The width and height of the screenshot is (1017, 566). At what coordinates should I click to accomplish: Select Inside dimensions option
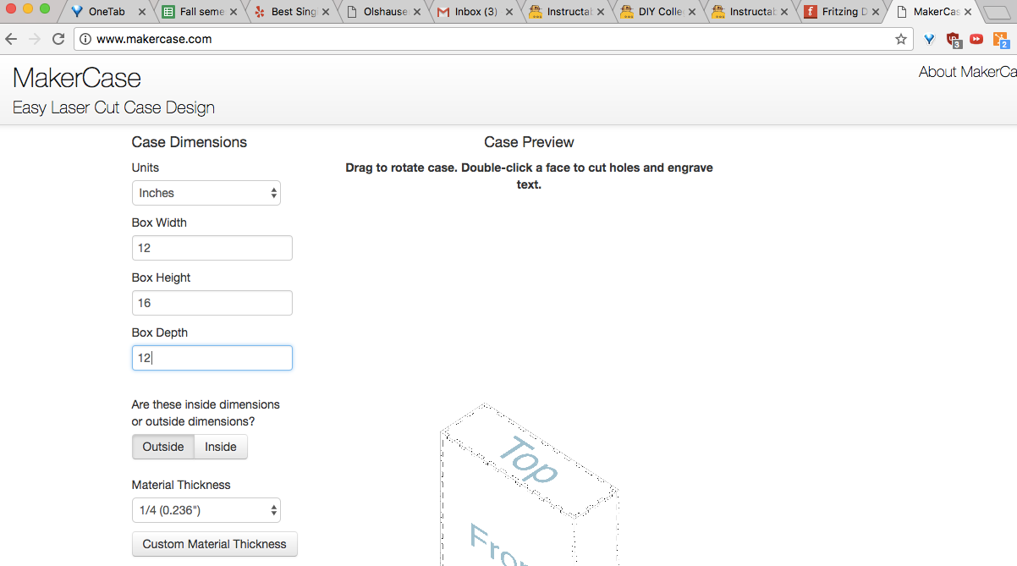click(221, 447)
